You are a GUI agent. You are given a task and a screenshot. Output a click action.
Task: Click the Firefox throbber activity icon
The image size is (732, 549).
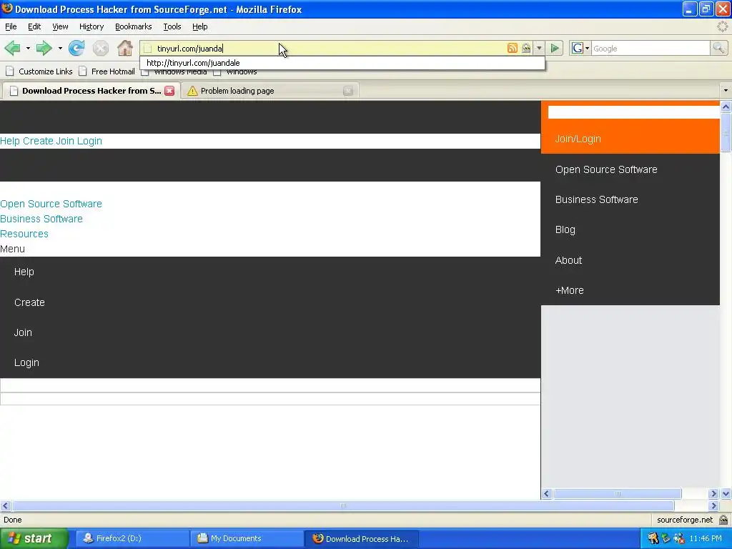(722, 26)
